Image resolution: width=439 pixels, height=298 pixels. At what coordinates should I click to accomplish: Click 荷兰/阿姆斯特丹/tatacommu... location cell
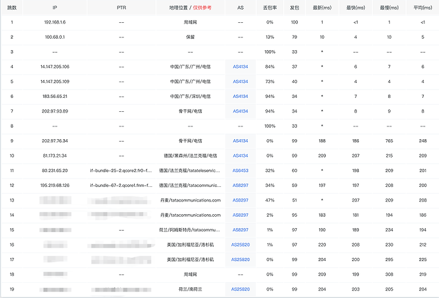[190, 230]
